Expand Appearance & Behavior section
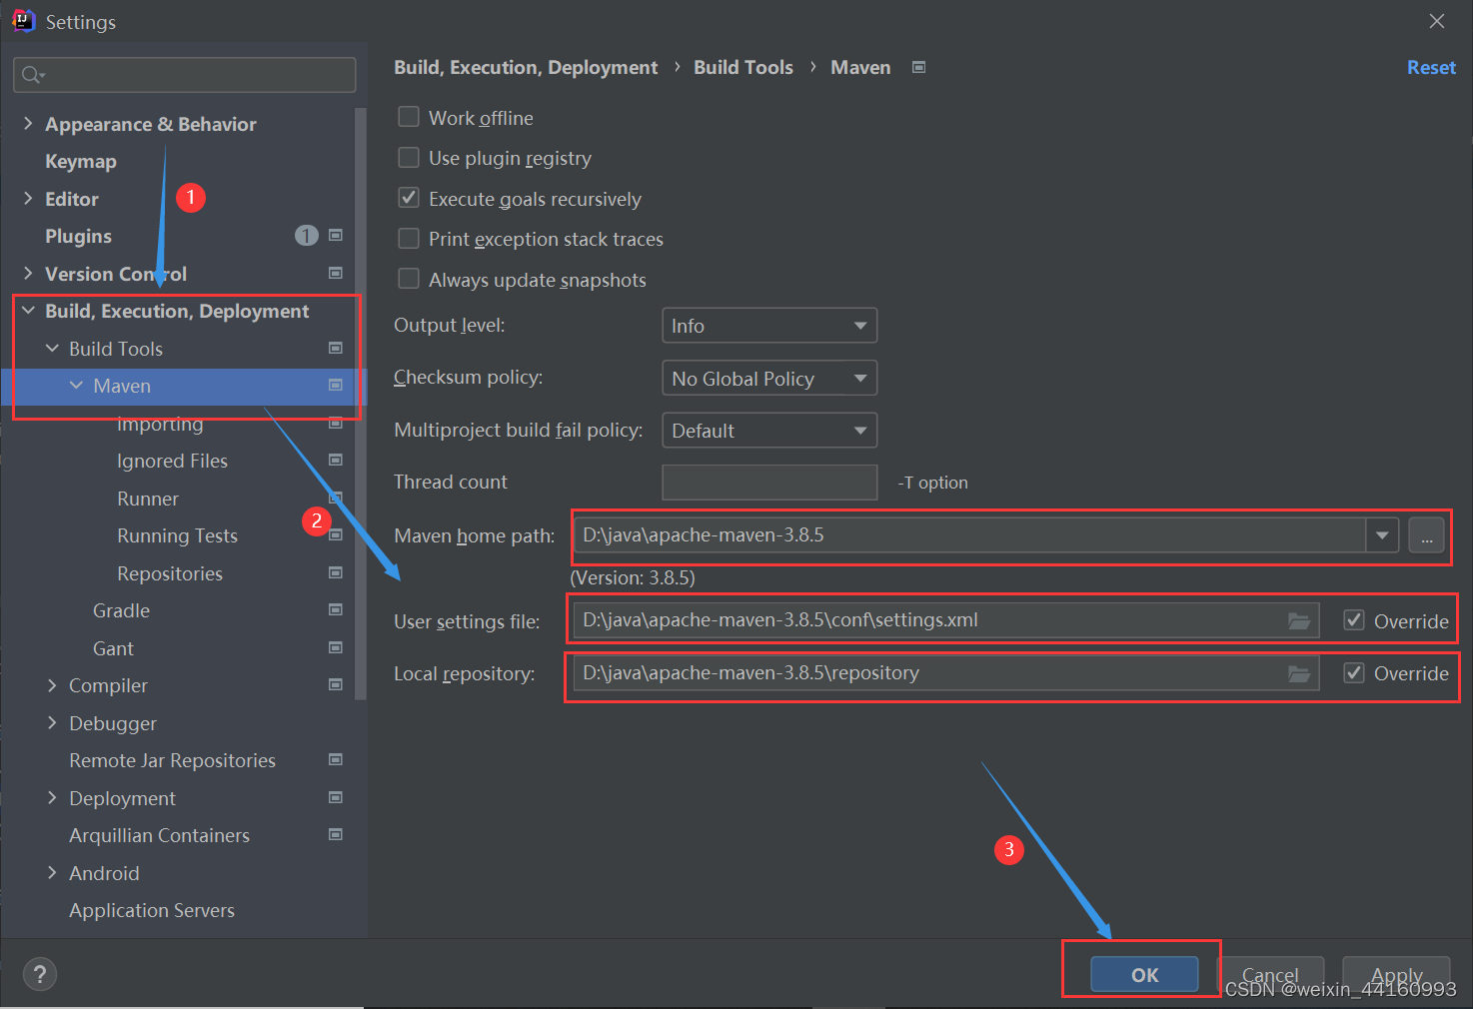 tap(28, 123)
